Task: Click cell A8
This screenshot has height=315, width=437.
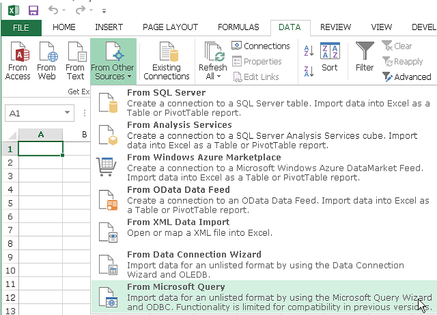Action: (41, 243)
